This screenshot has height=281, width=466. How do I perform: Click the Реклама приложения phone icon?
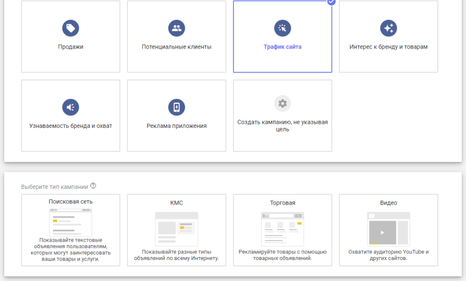coord(176,107)
